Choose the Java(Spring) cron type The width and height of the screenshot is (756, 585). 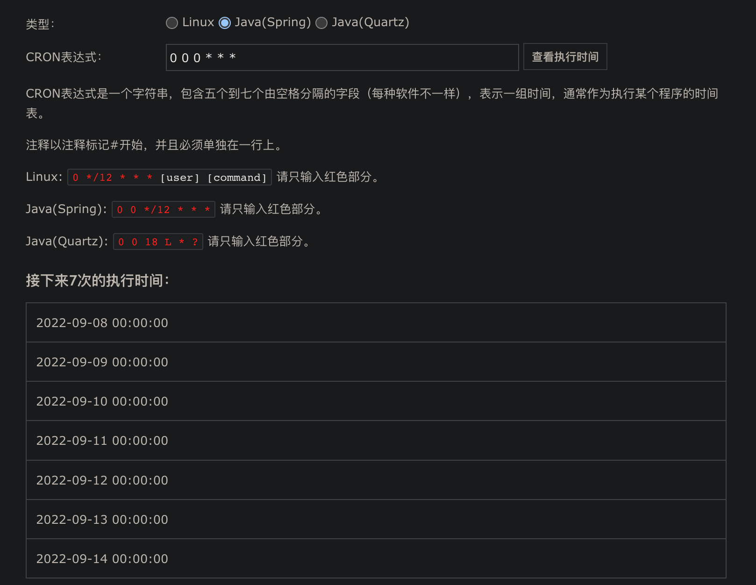click(225, 23)
